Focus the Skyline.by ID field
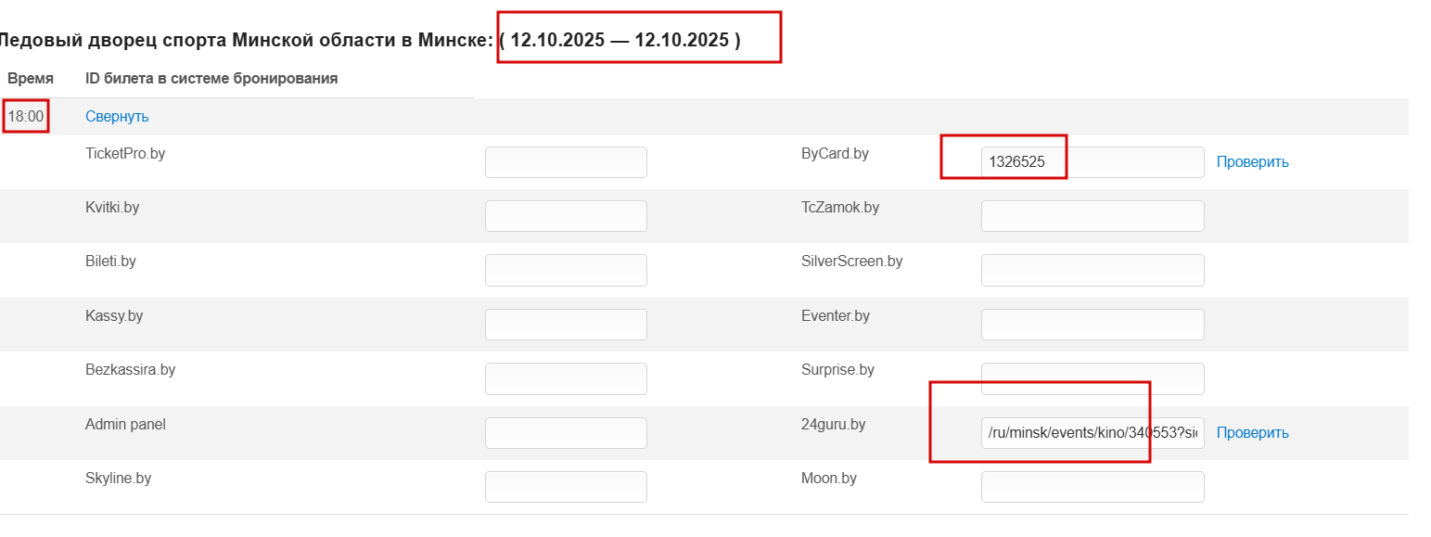Image resolution: width=1431 pixels, height=537 pixels. pyautogui.click(x=566, y=487)
